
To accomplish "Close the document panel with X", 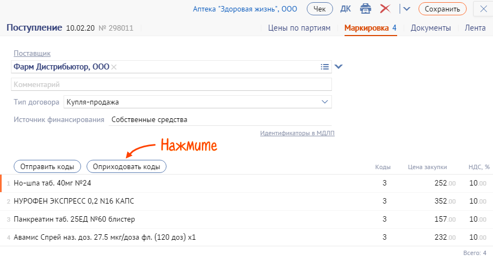I will 483,9.
